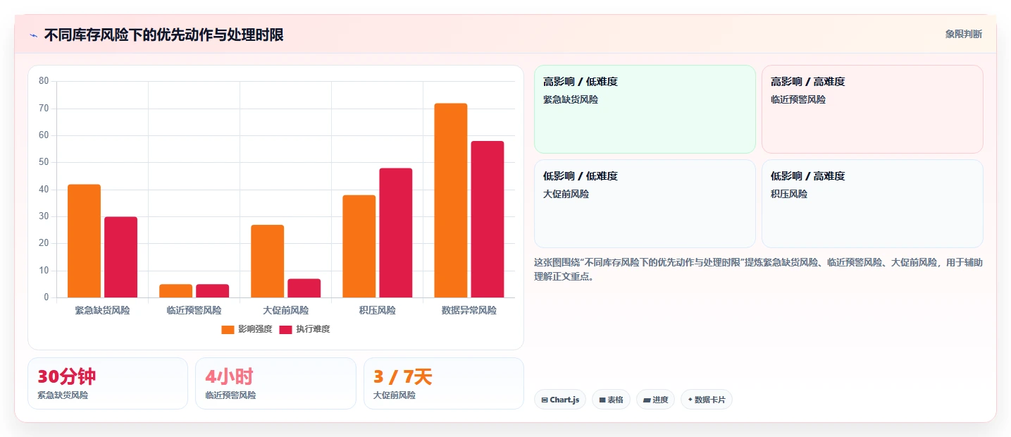1011x437 pixels.
Task: Click the icon inside the Chart.js chip
Action: (x=545, y=400)
